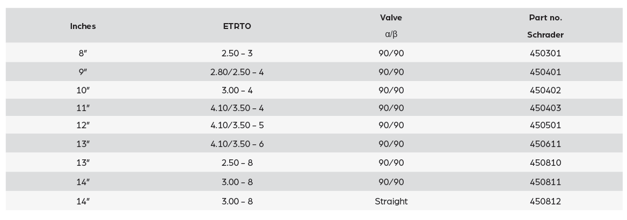
Task: Click the Inches column header
Action: point(83,26)
